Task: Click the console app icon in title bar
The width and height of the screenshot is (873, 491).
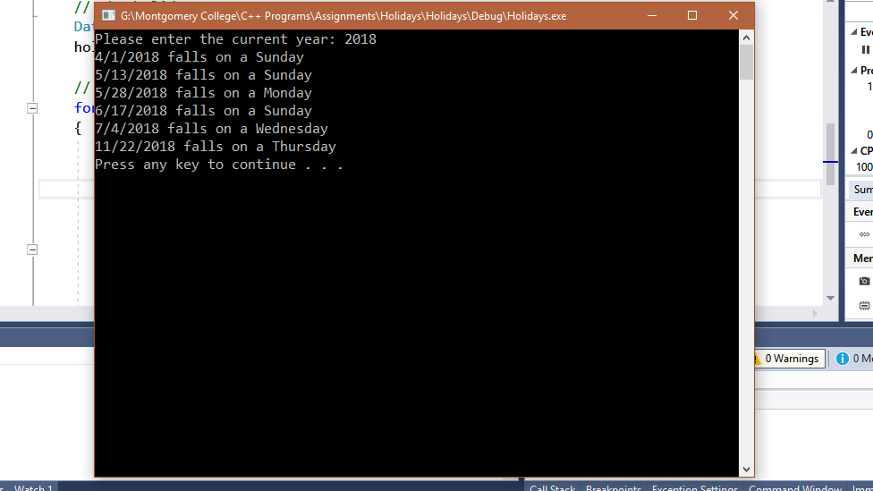Action: (108, 15)
